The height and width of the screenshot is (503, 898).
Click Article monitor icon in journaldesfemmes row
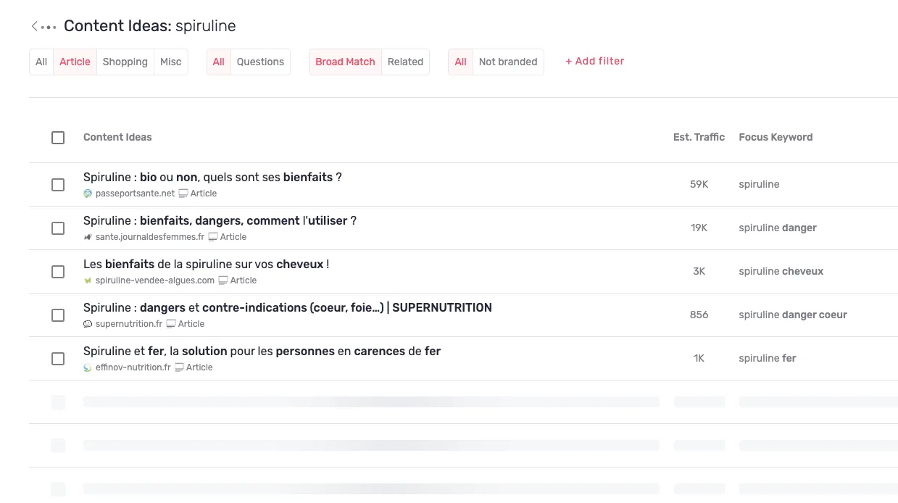pyautogui.click(x=213, y=237)
